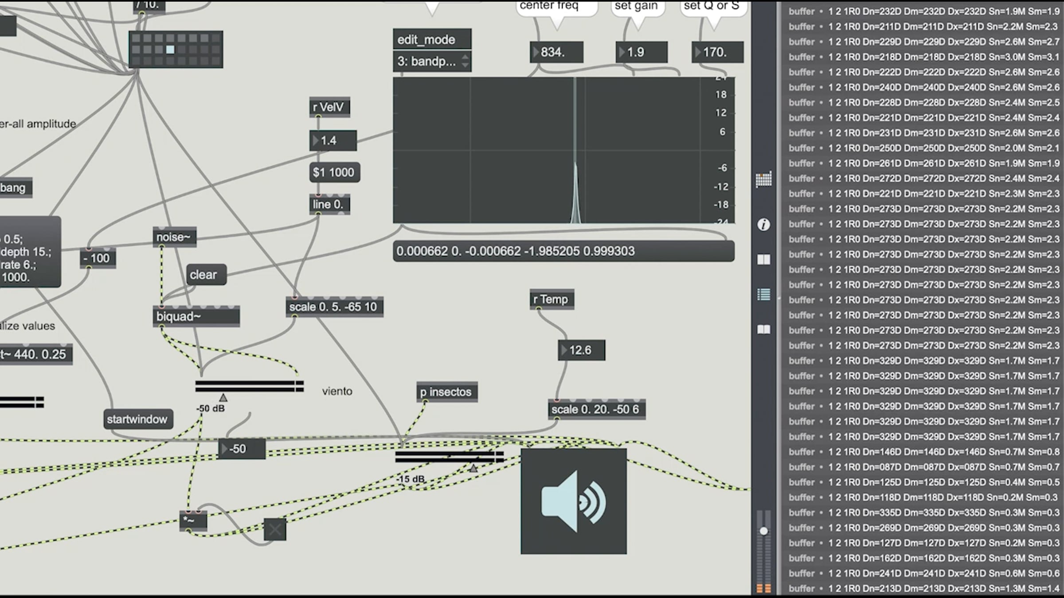Click the Q value 170 number box

(717, 52)
